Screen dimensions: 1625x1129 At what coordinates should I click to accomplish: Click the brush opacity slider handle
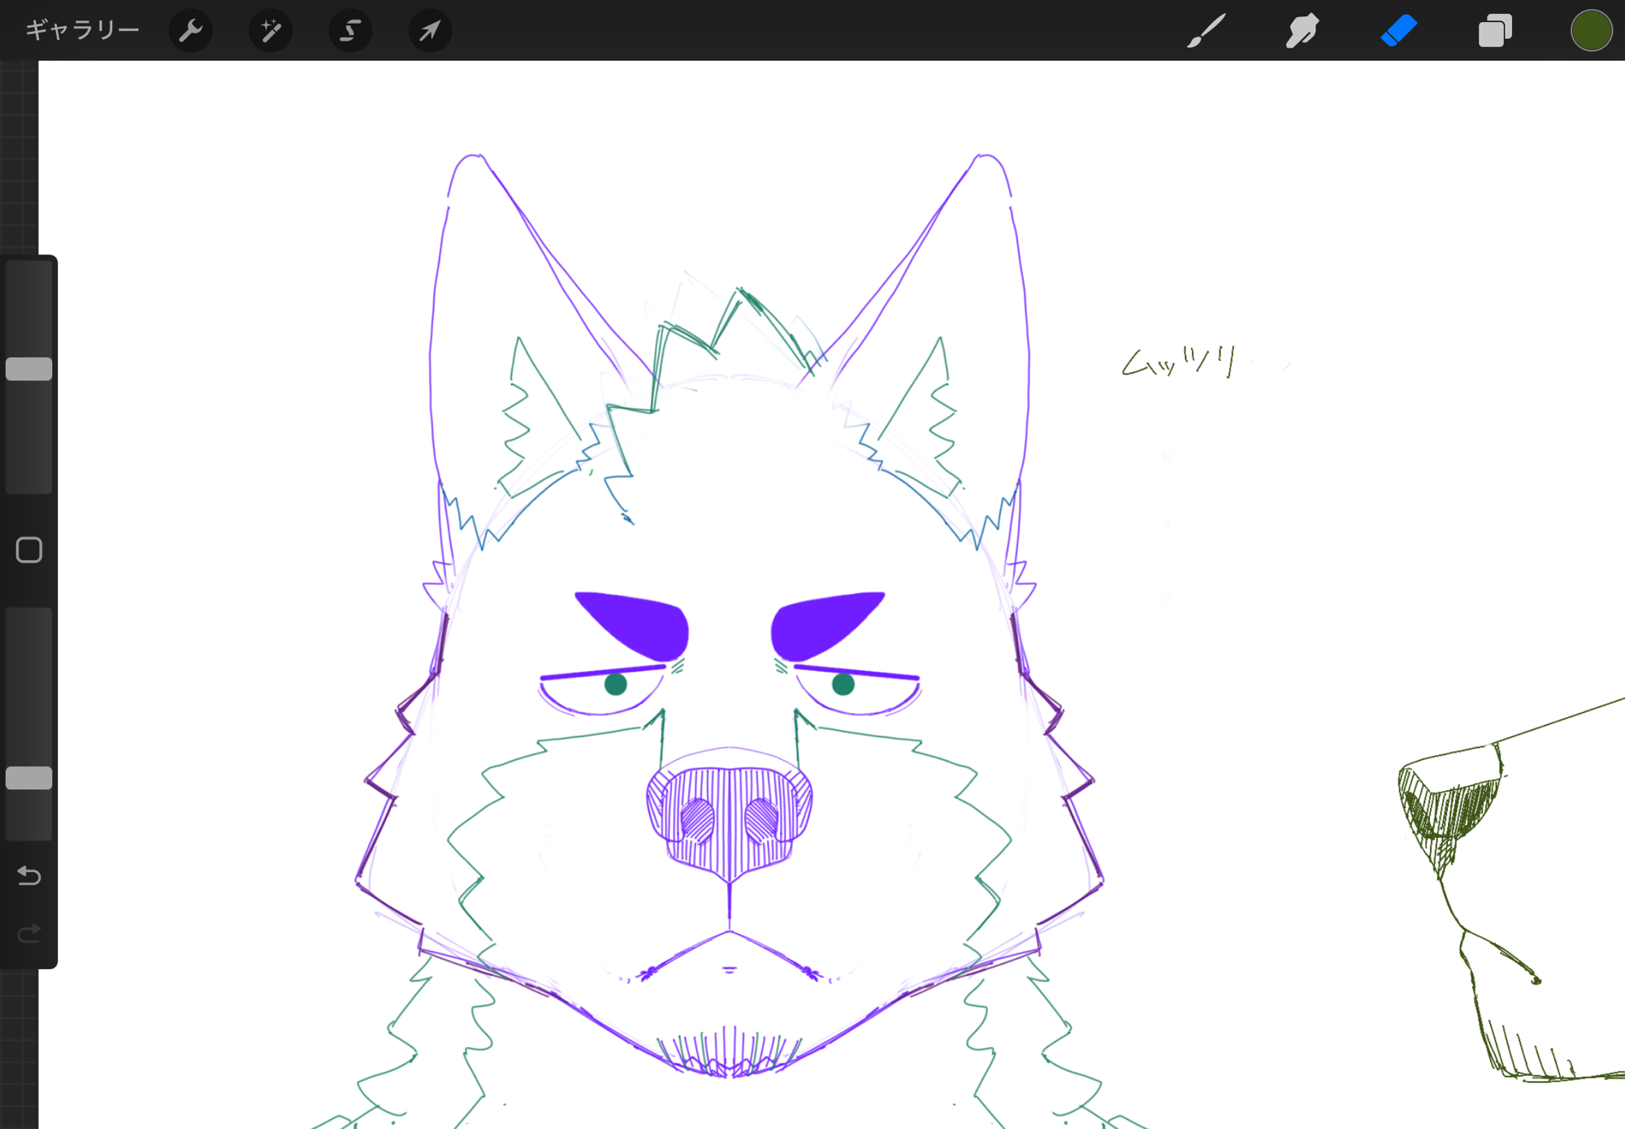pos(29,778)
